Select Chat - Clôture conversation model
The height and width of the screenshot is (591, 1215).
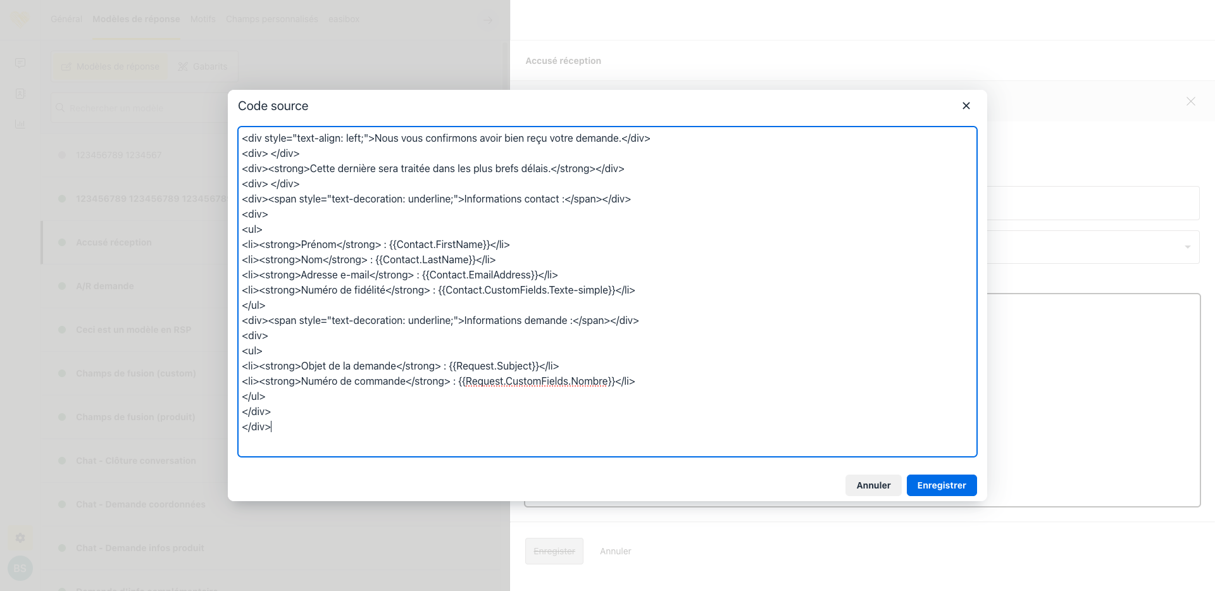pyautogui.click(x=136, y=461)
